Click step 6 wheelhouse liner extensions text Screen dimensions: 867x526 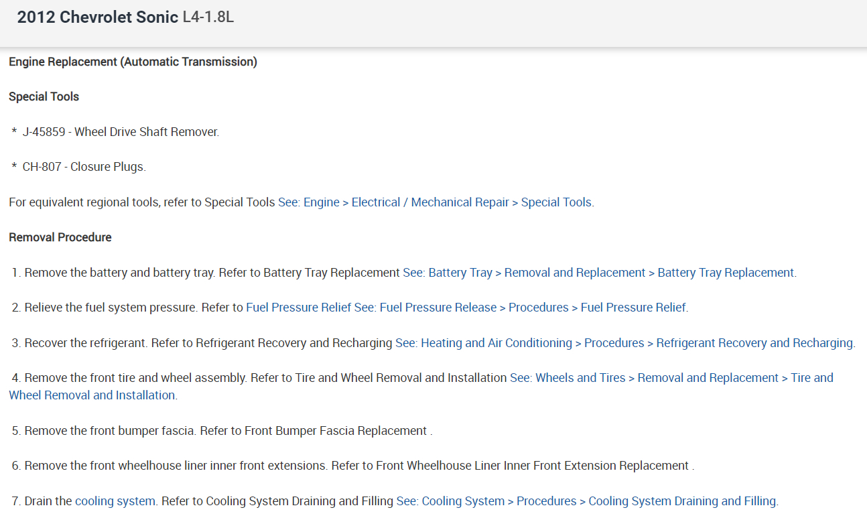click(x=174, y=466)
